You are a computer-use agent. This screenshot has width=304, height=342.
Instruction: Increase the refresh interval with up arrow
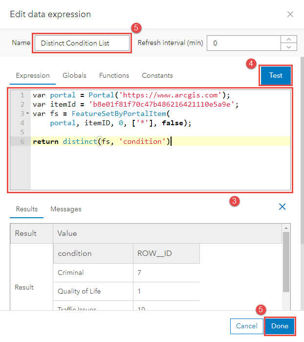click(x=289, y=39)
